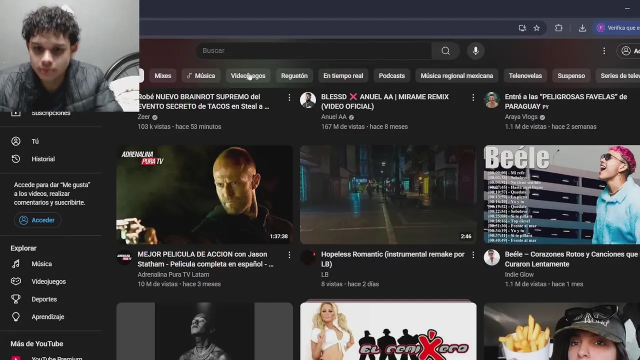Click the search magnifier button
Viewport: 640px width, 360px height.
tap(445, 50)
